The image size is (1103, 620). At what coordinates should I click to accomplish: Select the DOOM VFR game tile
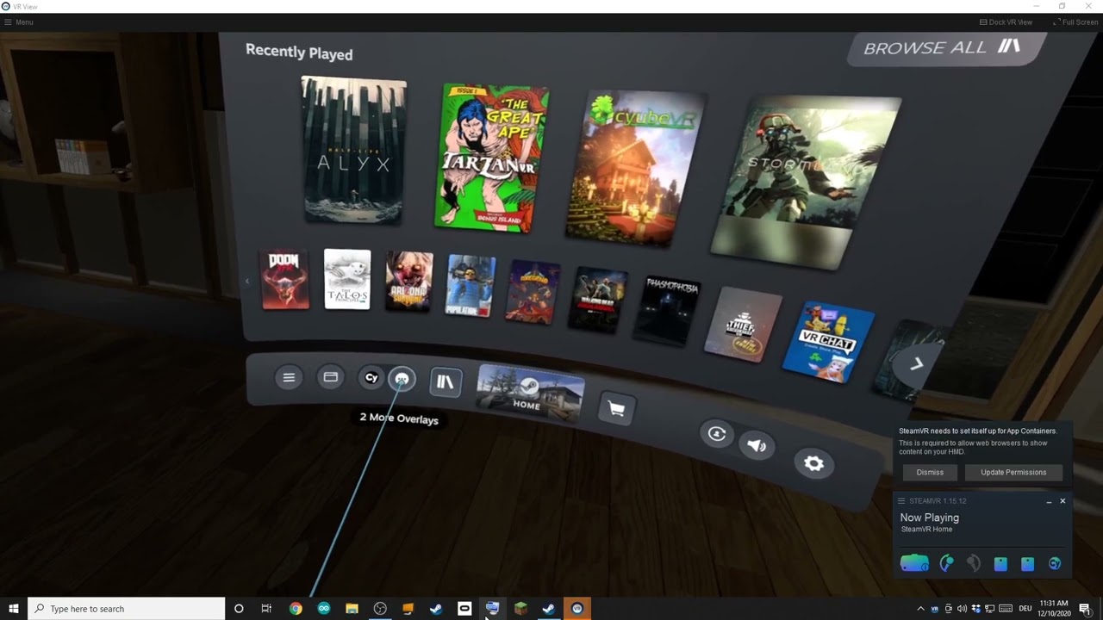[284, 279]
